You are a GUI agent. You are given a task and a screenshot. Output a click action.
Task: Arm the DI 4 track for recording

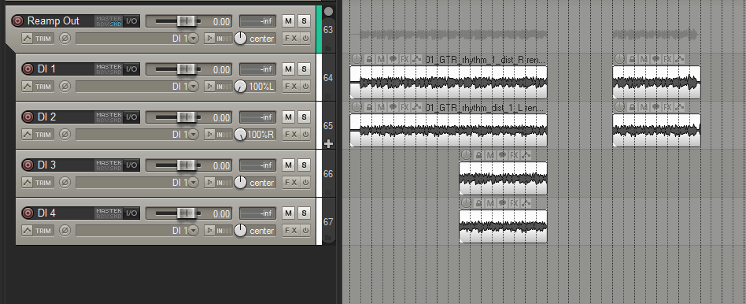click(28, 213)
